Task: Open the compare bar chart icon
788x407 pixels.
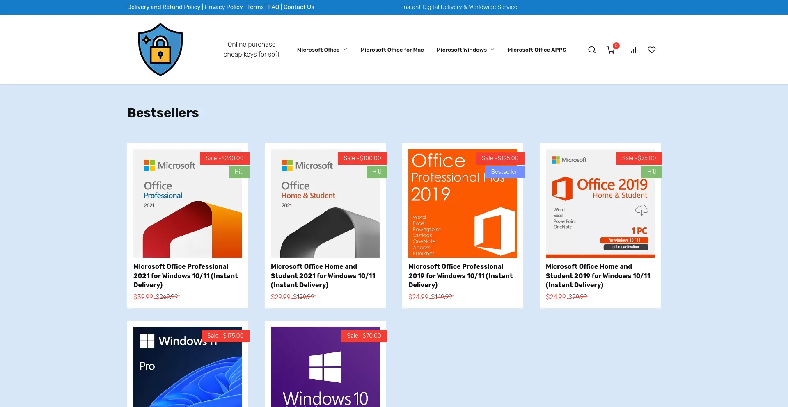Action: [x=634, y=50]
